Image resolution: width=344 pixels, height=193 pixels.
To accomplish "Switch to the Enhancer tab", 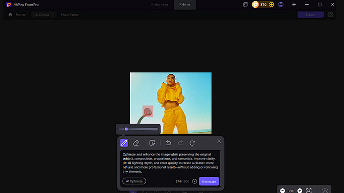I will 160,5.
